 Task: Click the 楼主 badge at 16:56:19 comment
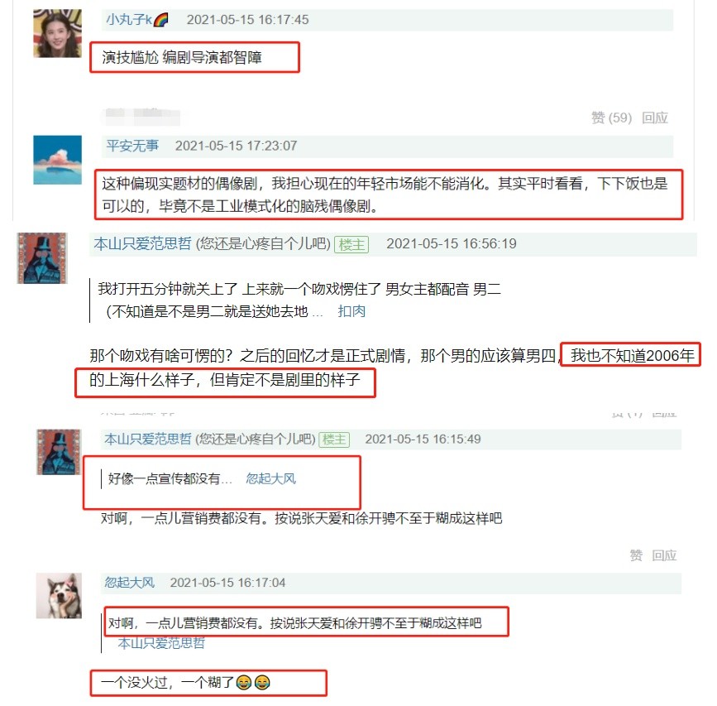(351, 244)
